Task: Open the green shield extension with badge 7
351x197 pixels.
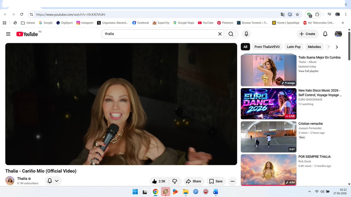Action: point(309,15)
